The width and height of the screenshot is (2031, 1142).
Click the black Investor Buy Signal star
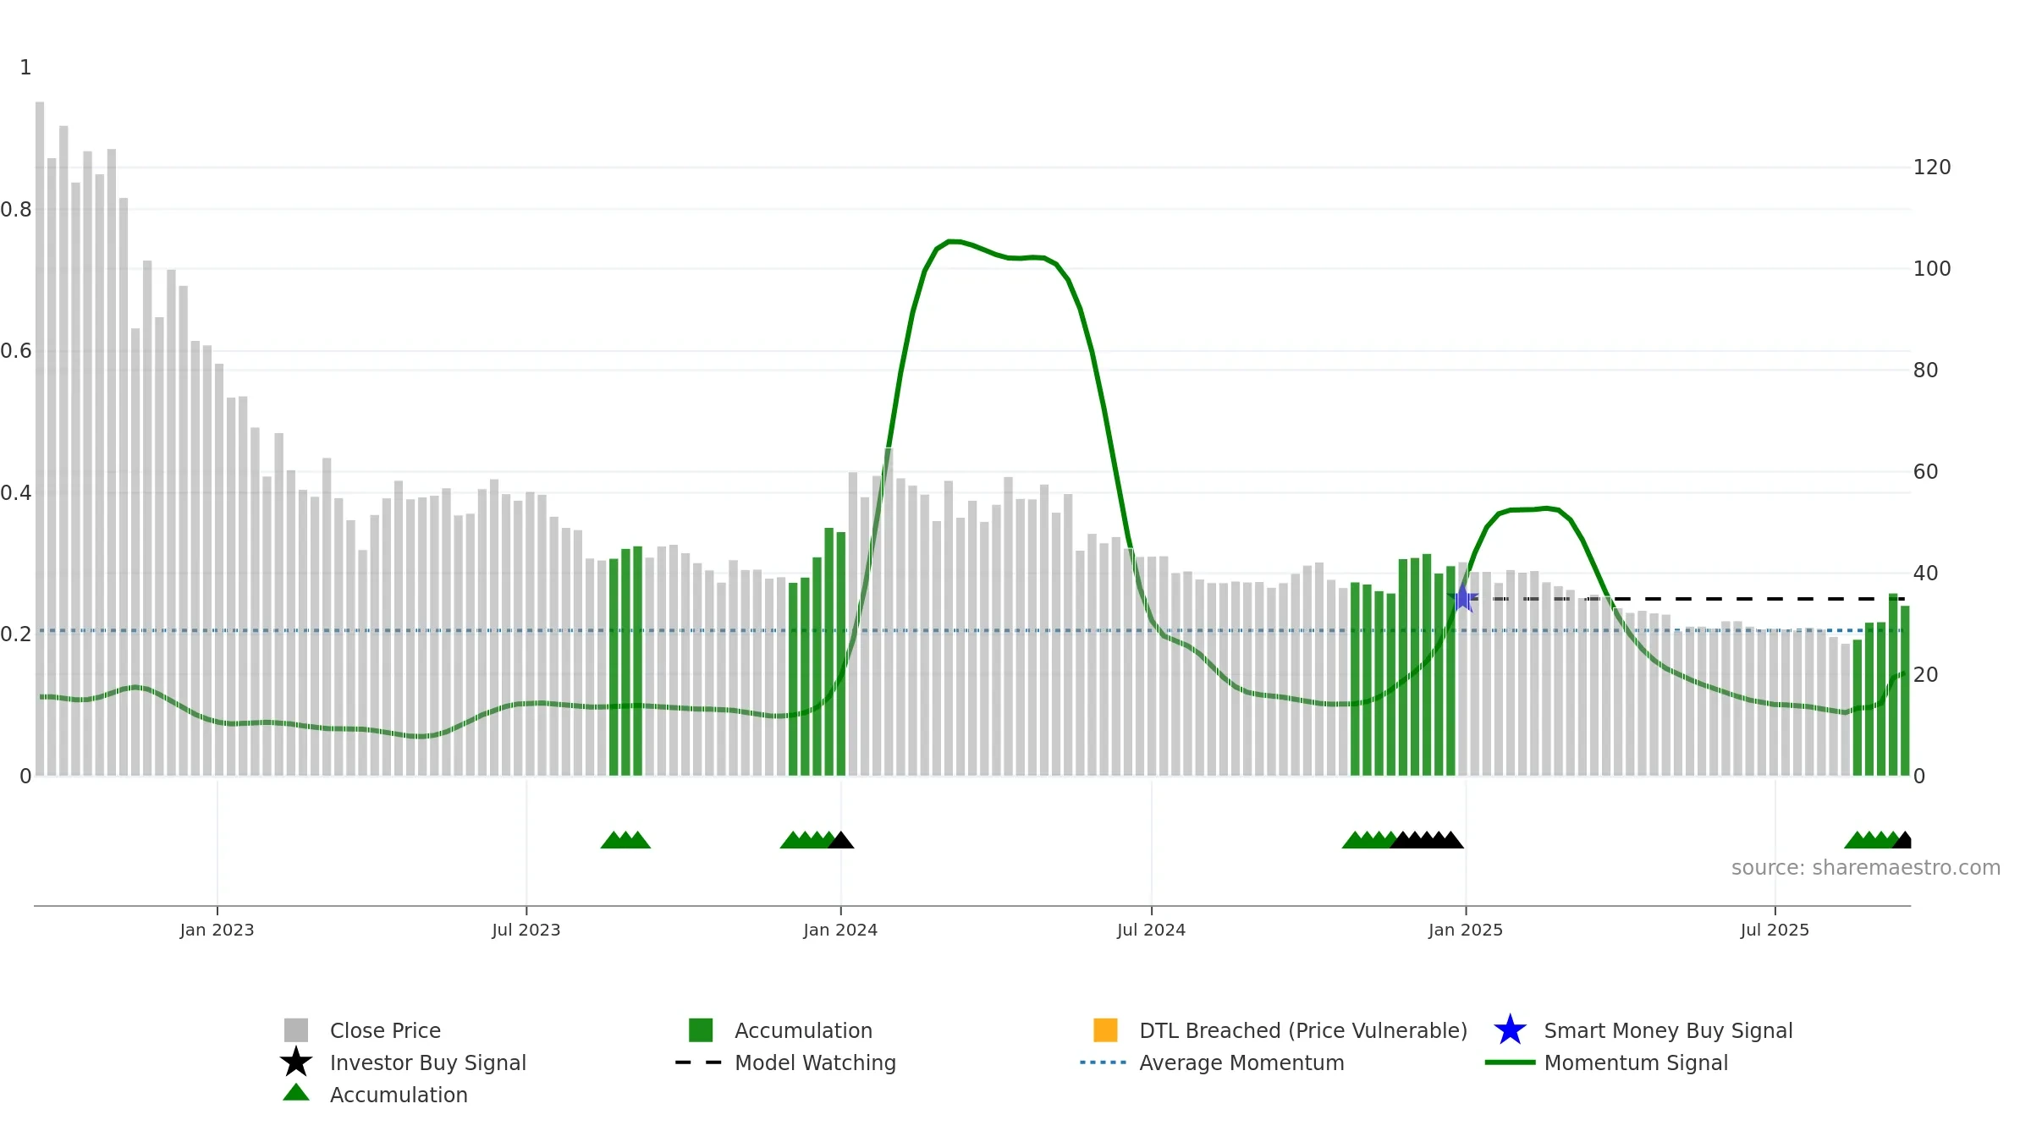(296, 1062)
